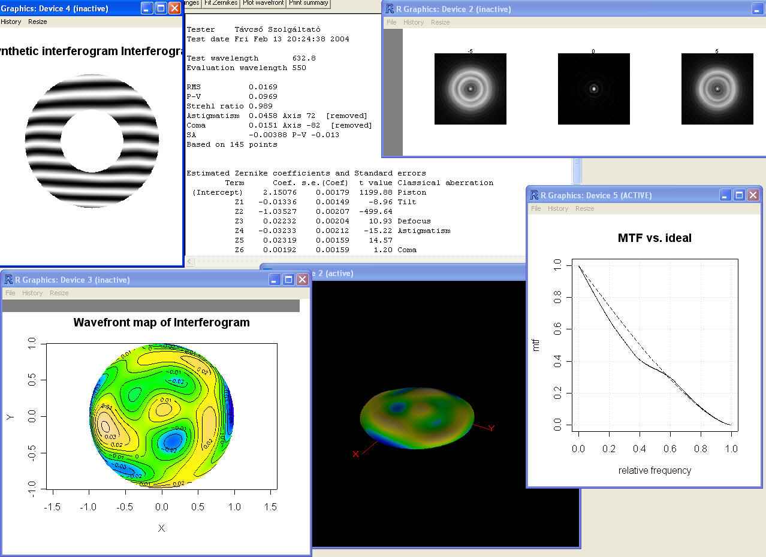The image size is (766, 557).
Task: Open Resize menu in Device 4 window
Action: click(x=37, y=22)
